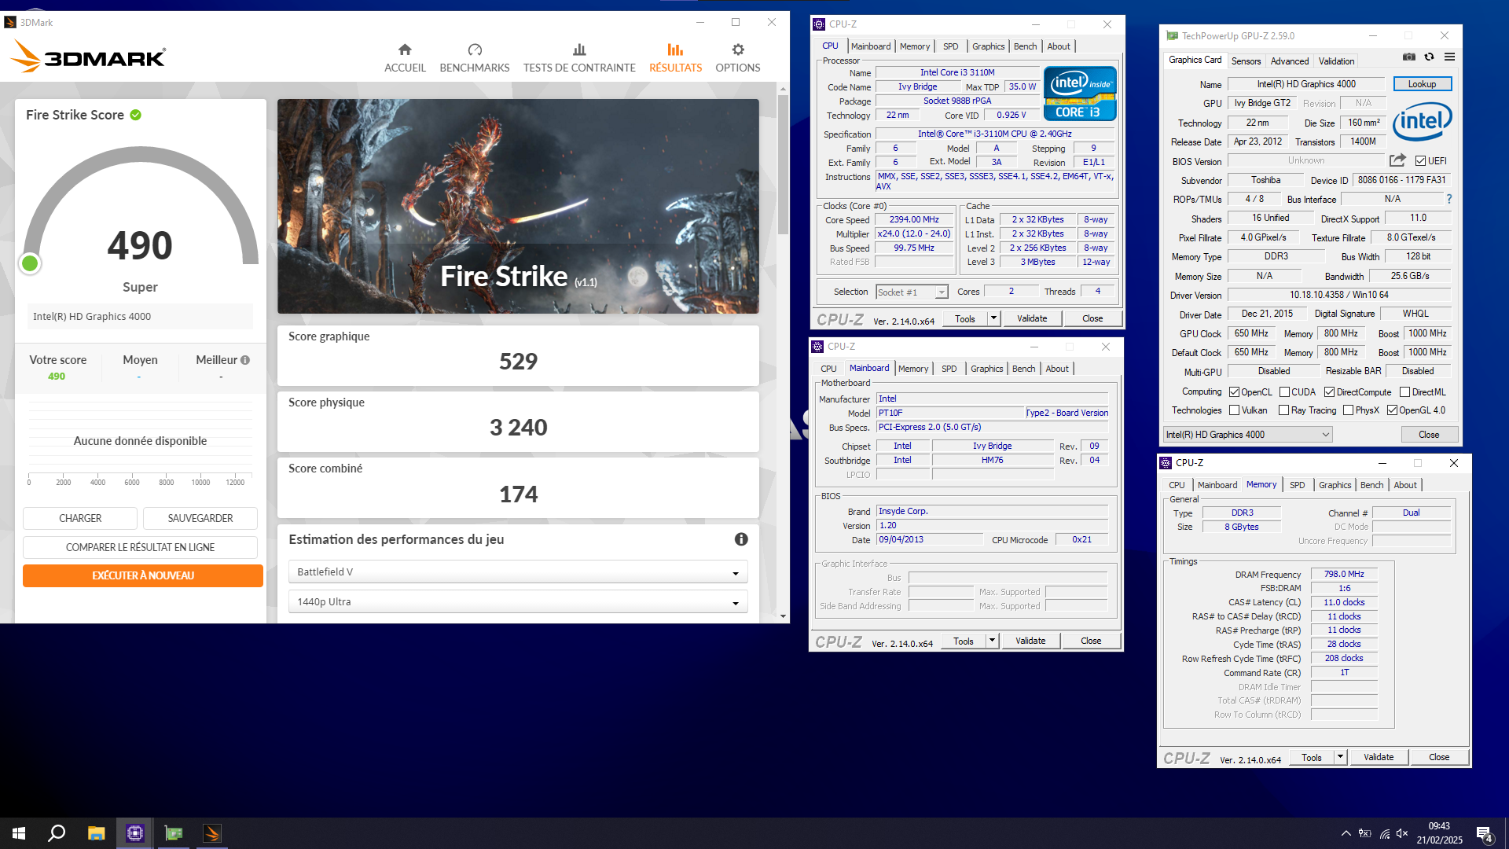Click the 3DMark vertical scrollbar thumb
Viewport: 1509px width, 849px height.
[783, 165]
